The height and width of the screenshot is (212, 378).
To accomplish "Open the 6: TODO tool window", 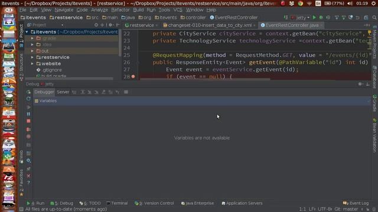I will pos(90,203).
